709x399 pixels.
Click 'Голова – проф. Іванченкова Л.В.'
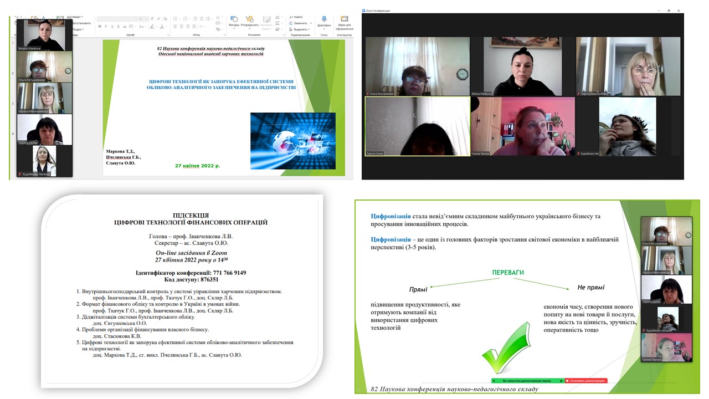(191, 236)
